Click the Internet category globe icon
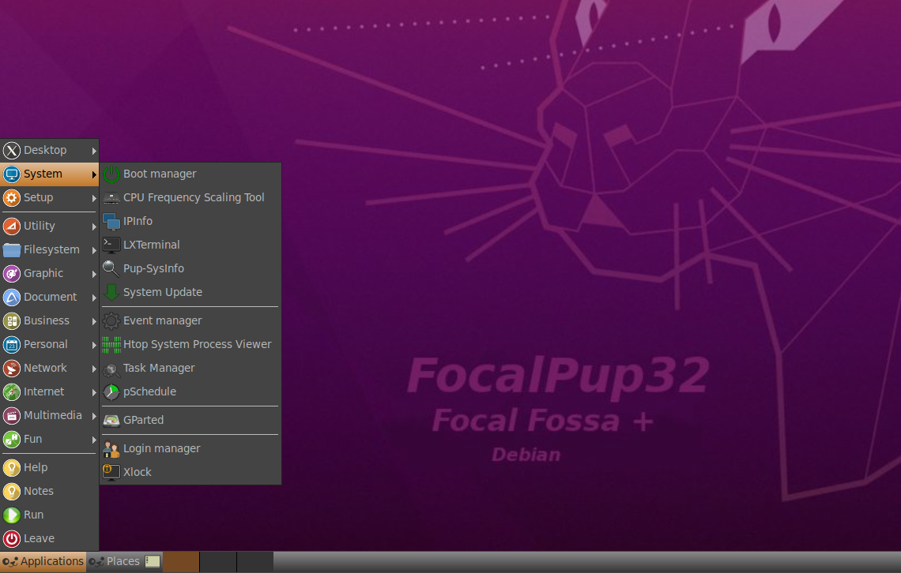This screenshot has height=573, width=901. tap(12, 391)
